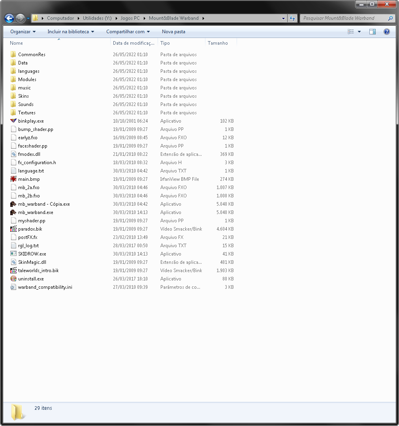The image size is (399, 426).
Task: Select the music folder icon
Action: [x=13, y=87]
